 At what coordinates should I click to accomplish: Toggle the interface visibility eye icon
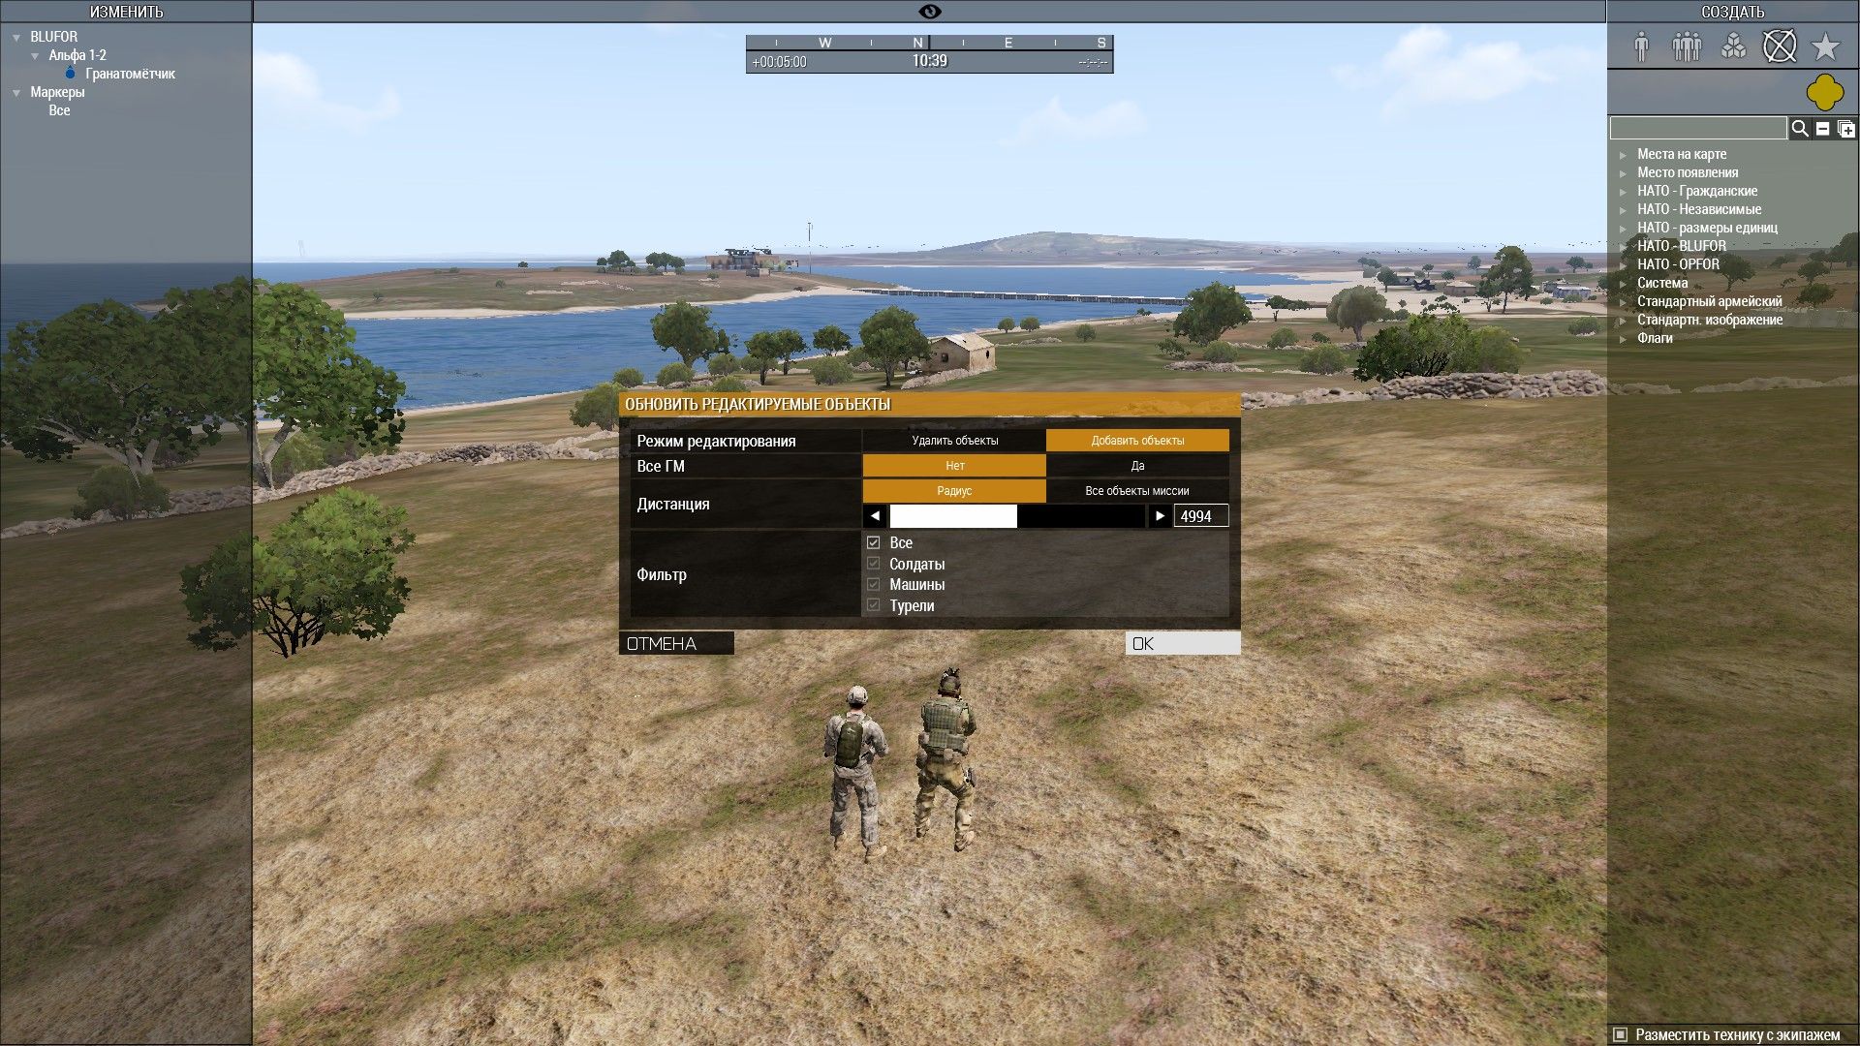click(x=930, y=12)
